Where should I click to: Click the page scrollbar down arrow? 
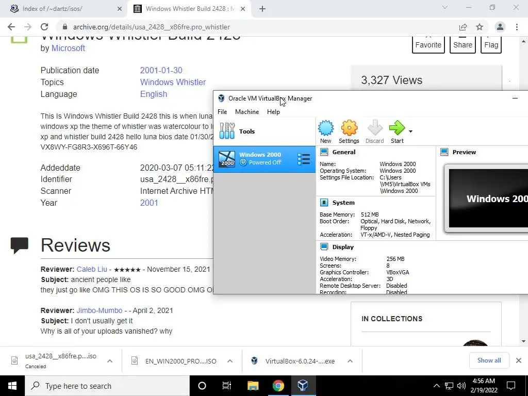pyautogui.click(x=523, y=341)
